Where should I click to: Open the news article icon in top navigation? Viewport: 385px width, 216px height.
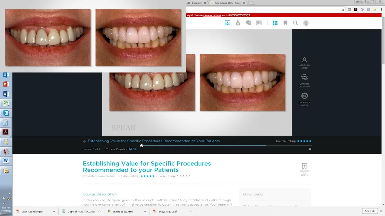click(259, 23)
